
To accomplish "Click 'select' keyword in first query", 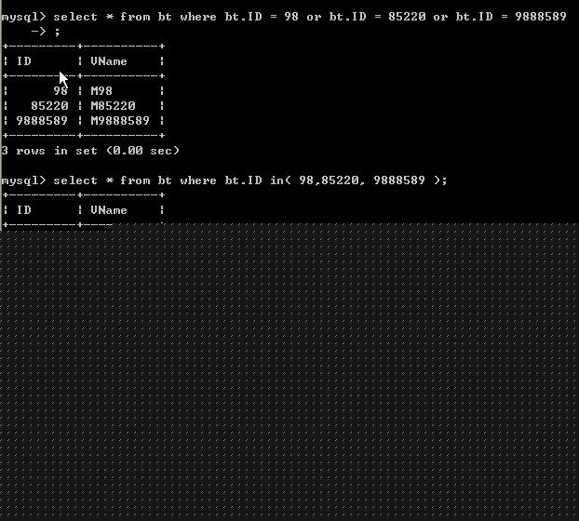I will coord(75,17).
